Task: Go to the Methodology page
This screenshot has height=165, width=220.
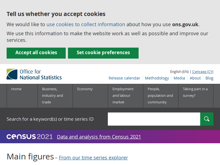Action: [157, 78]
